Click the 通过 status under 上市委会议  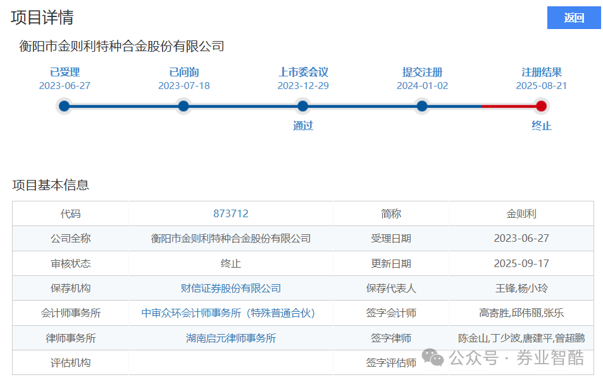point(302,126)
